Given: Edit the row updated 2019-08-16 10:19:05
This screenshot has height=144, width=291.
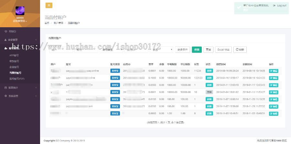Looking at the screenshot, I should pyautogui.click(x=274, y=71).
